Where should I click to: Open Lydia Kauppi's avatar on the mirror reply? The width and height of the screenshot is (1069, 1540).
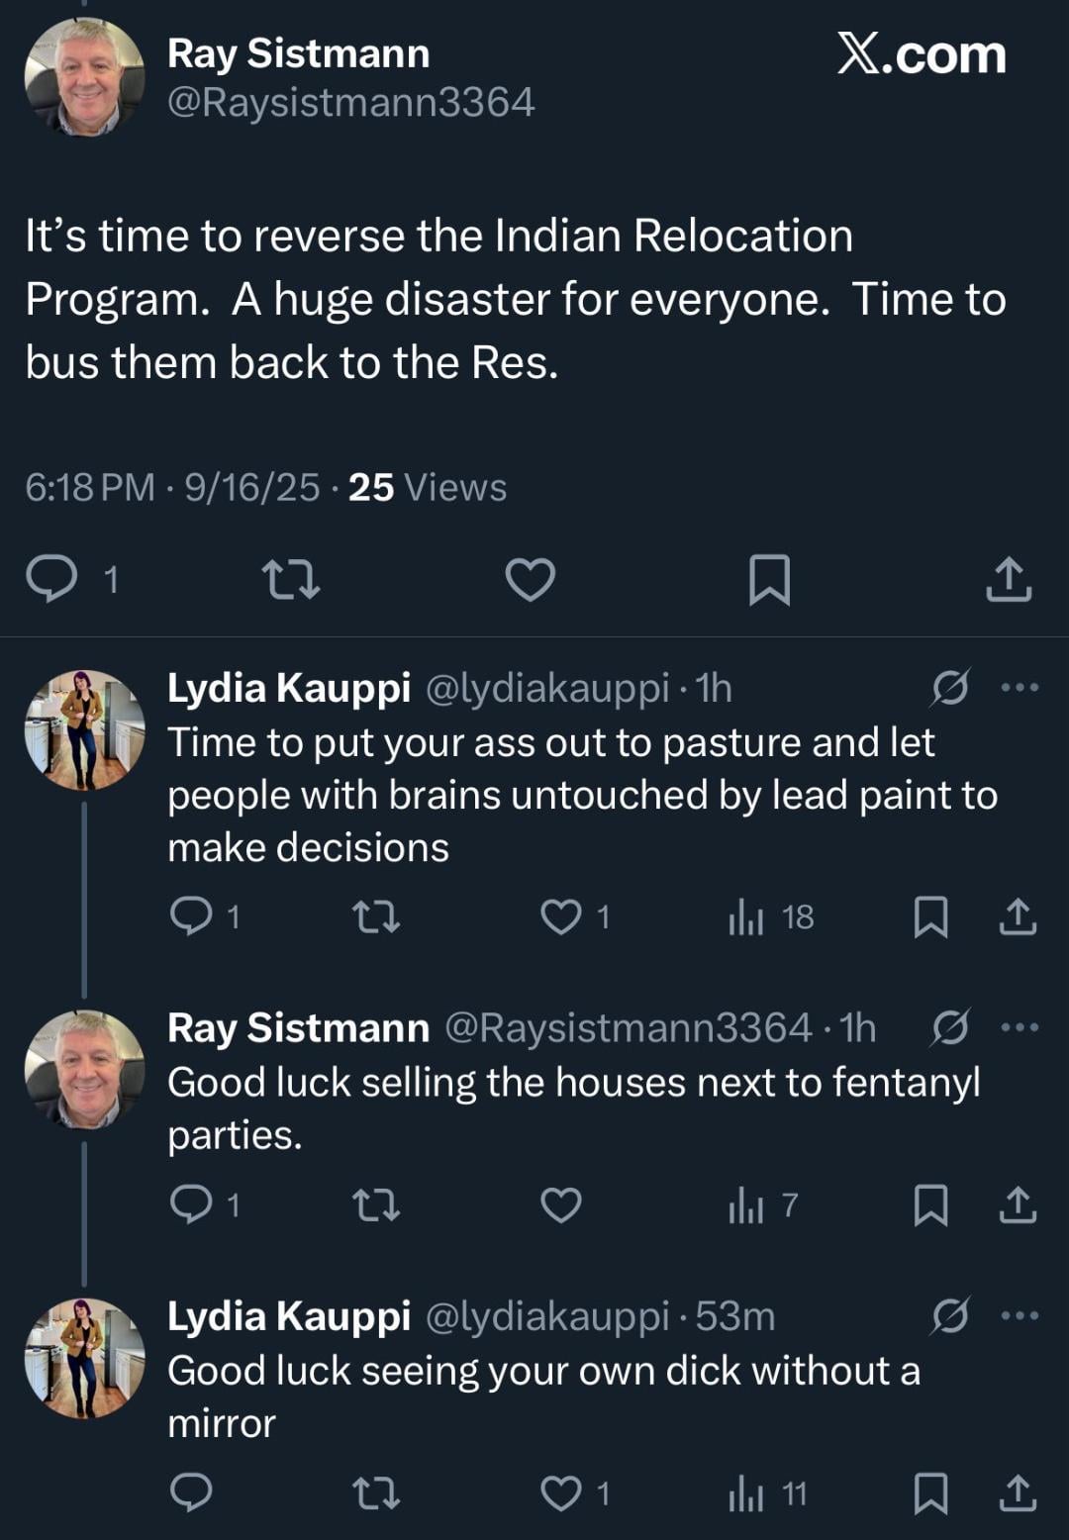pos(84,1358)
